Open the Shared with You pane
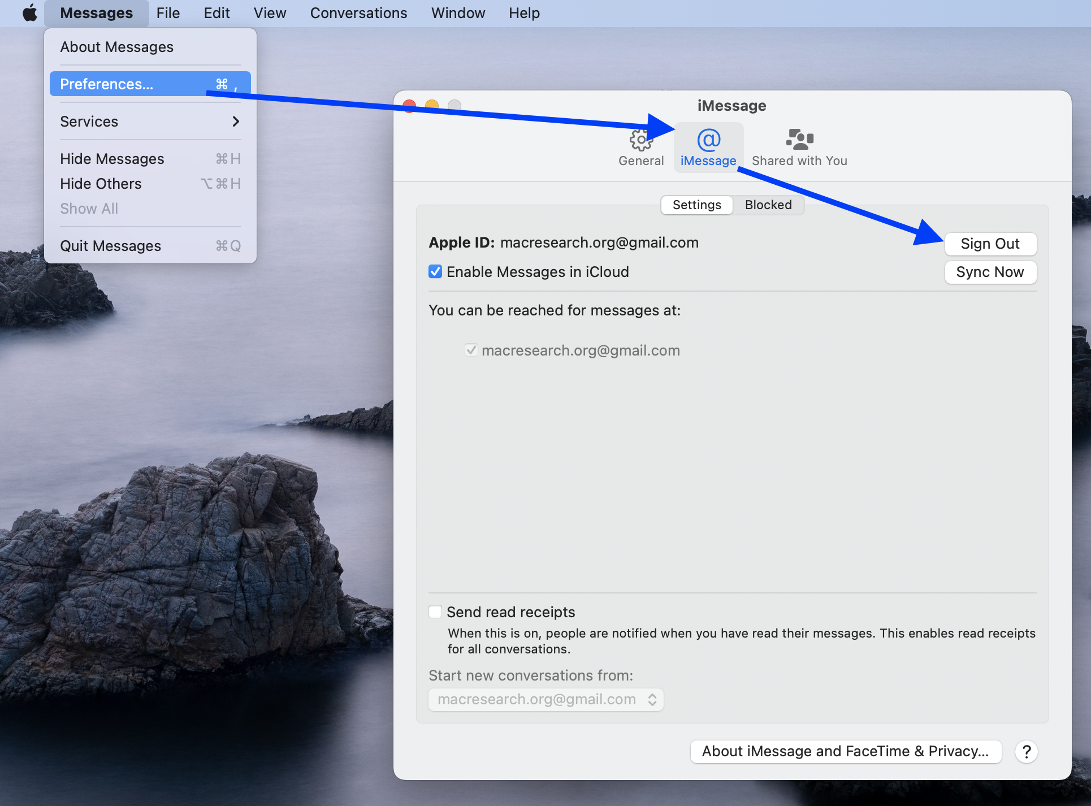This screenshot has width=1091, height=806. [799, 148]
